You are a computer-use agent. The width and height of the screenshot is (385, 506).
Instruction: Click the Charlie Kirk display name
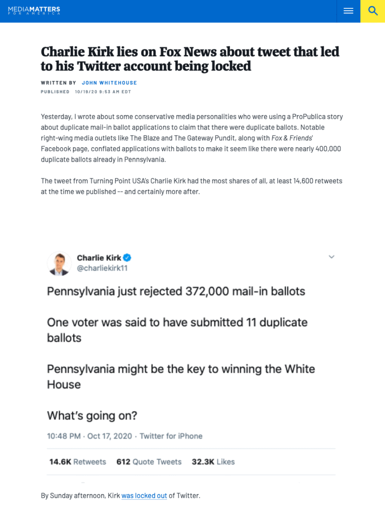tap(97, 257)
